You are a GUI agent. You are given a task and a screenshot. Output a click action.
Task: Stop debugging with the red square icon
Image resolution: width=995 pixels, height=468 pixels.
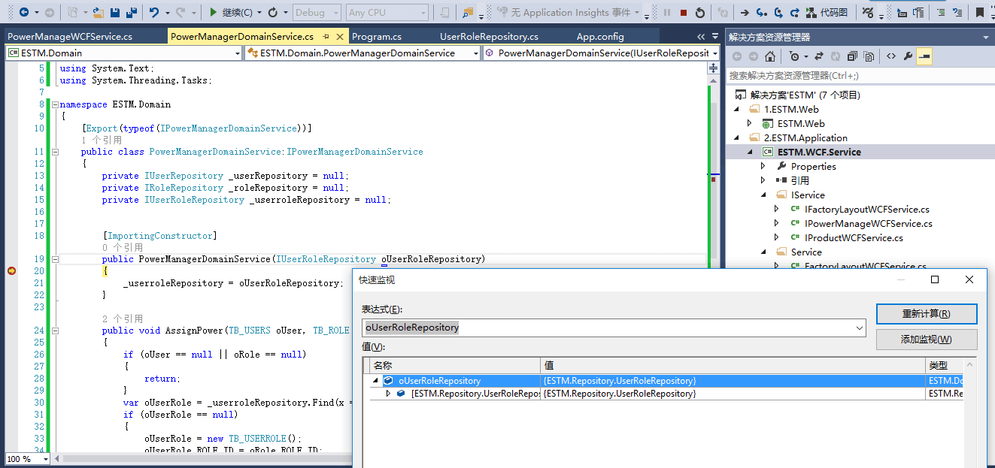[x=684, y=12]
